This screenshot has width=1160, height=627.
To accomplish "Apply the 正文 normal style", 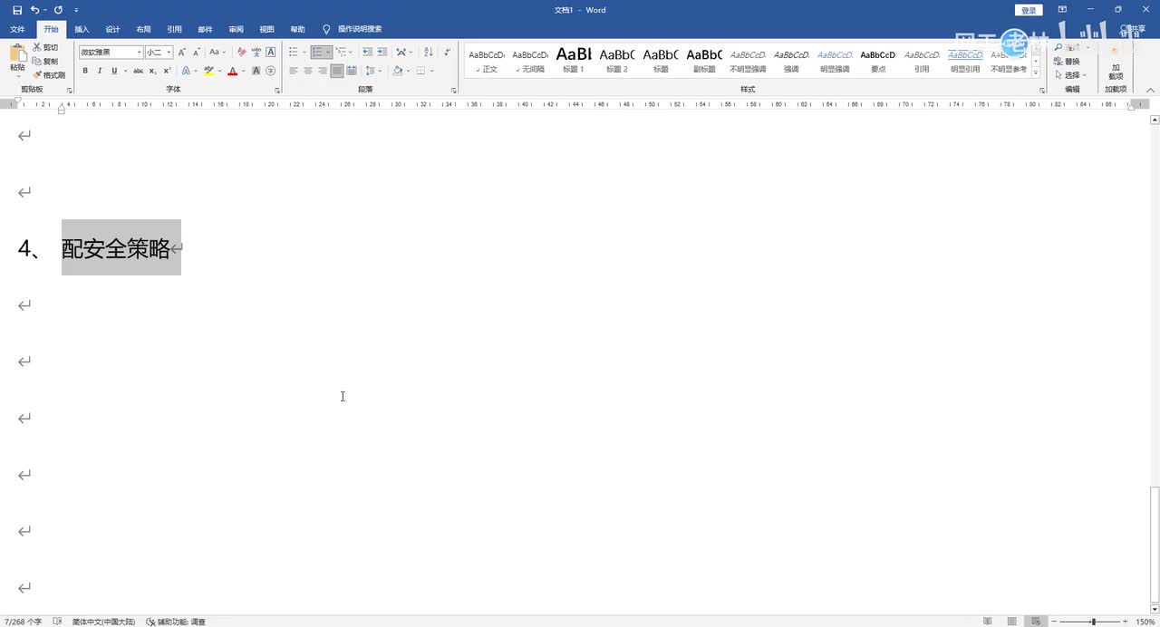I will coord(487,60).
